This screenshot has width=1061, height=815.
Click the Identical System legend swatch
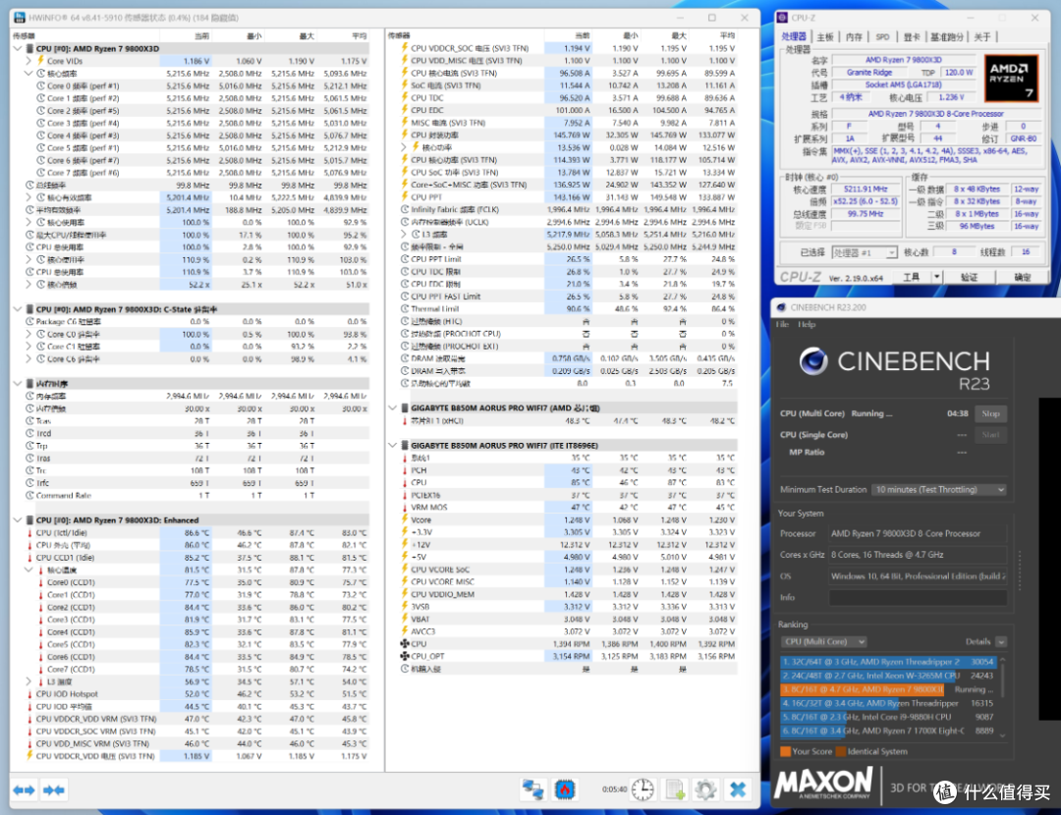coord(840,751)
